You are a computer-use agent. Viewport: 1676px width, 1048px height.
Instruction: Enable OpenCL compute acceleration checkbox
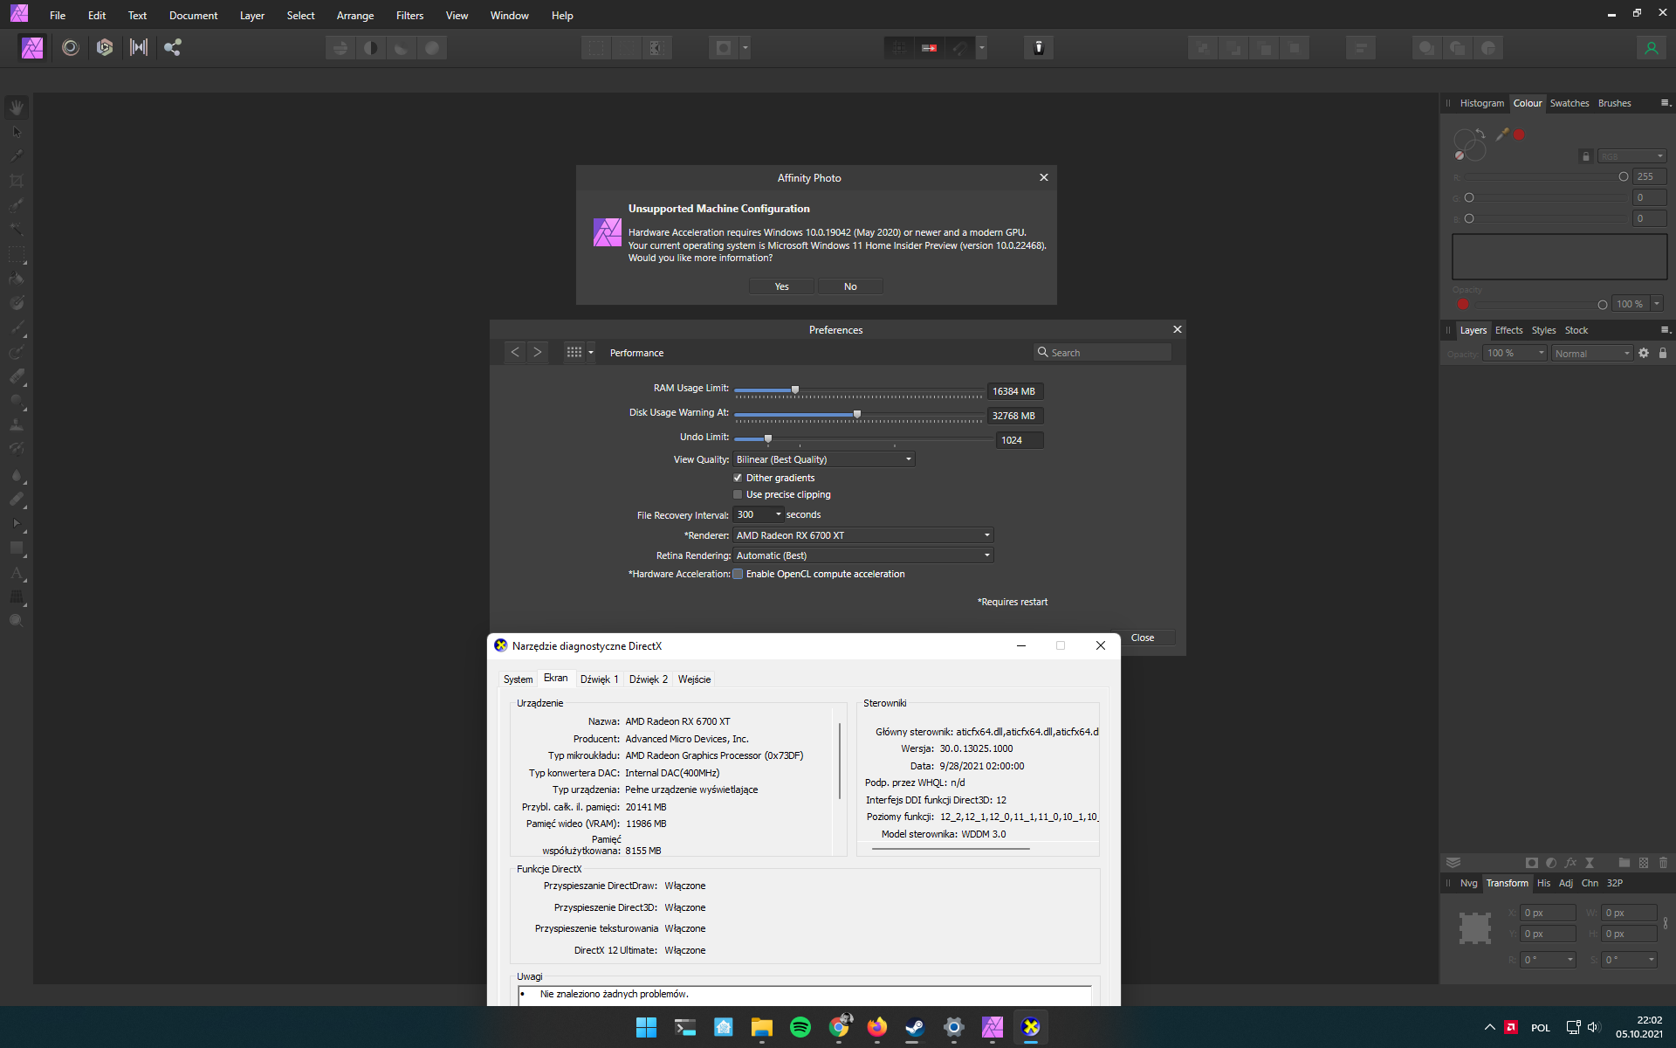click(x=738, y=574)
